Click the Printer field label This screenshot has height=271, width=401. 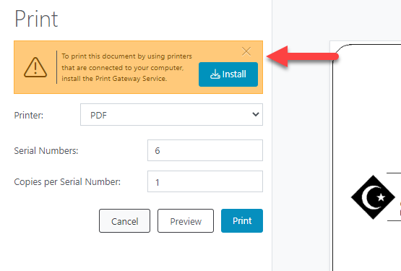pyautogui.click(x=29, y=115)
